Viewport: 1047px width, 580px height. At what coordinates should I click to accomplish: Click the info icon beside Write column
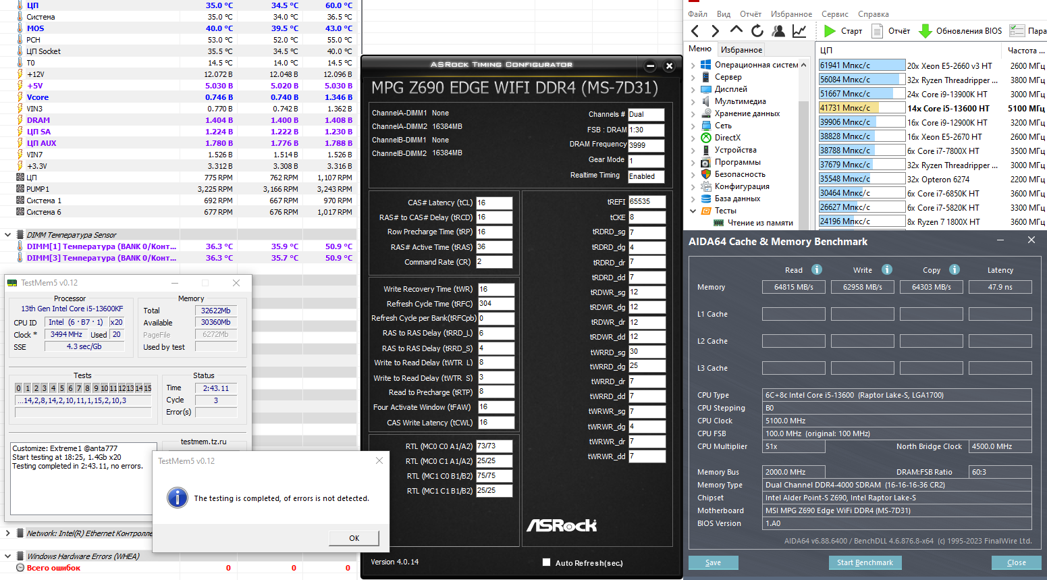tap(887, 269)
